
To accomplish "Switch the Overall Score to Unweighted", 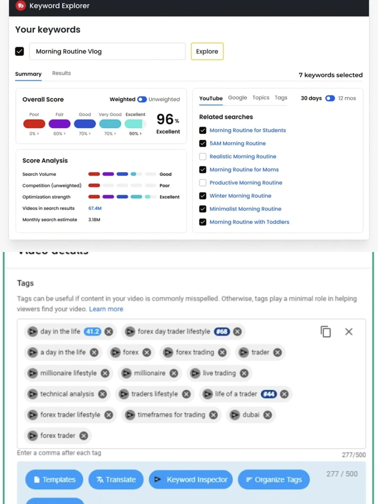I will point(142,99).
